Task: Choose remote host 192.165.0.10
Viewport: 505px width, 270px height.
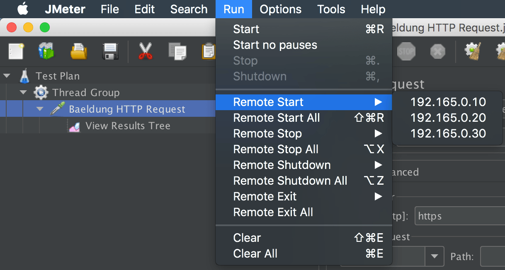Action: [x=448, y=102]
